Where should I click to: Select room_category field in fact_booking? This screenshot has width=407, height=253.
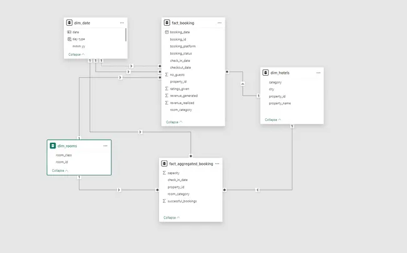[181, 110]
